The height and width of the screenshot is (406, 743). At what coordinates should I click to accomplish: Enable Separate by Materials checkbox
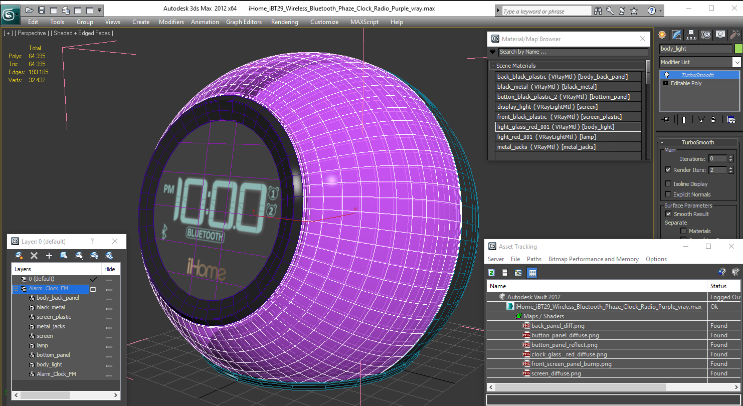pyautogui.click(x=683, y=231)
